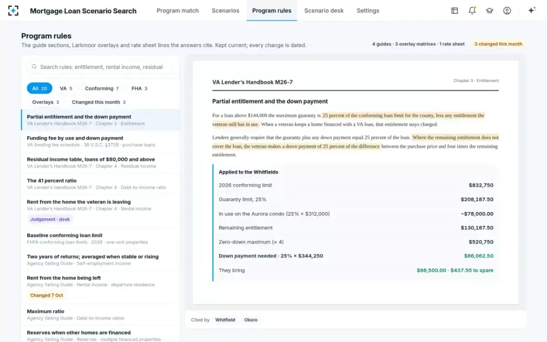This screenshot has width=547, height=342.
Task: Open Funding fee by use and down payment
Action: point(100,141)
